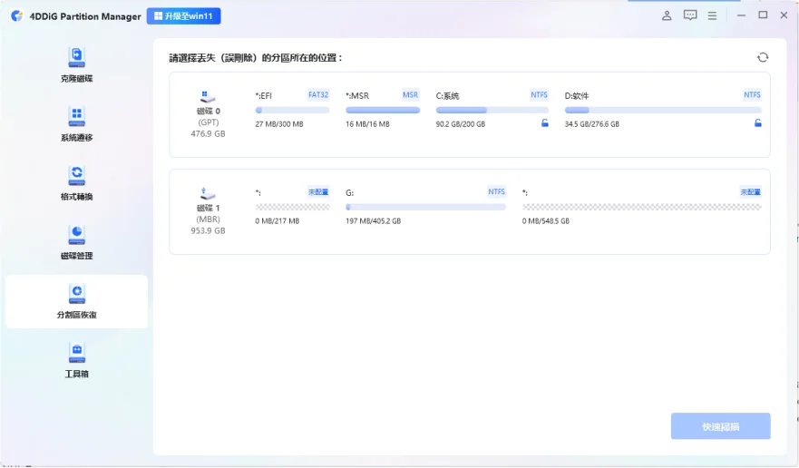Open the 工具箱 toolbox section

(76, 360)
